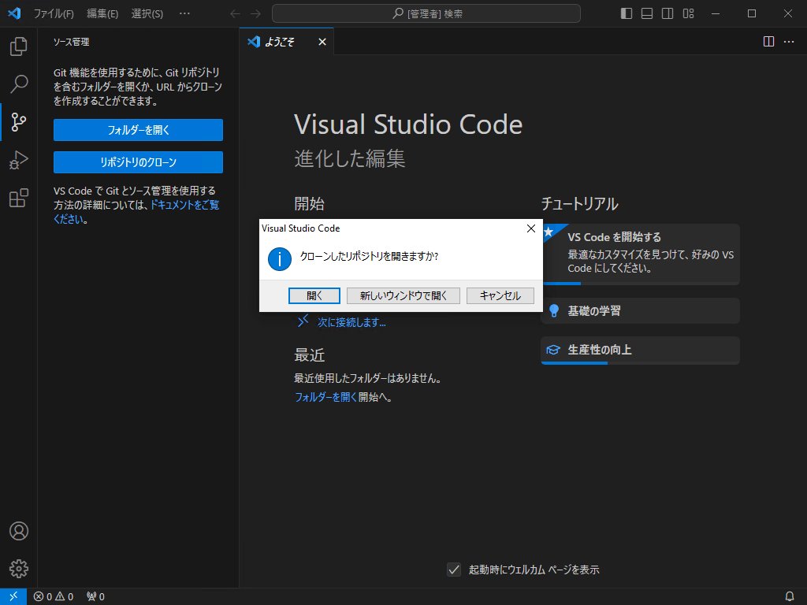
Task: Click the 進化した編集 subtitle
Action: (x=350, y=158)
